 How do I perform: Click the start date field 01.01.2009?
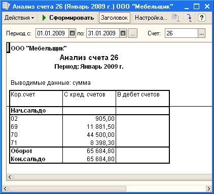(52, 33)
